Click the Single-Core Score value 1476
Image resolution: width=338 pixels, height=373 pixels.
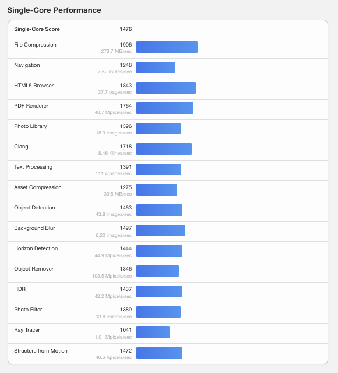point(126,29)
